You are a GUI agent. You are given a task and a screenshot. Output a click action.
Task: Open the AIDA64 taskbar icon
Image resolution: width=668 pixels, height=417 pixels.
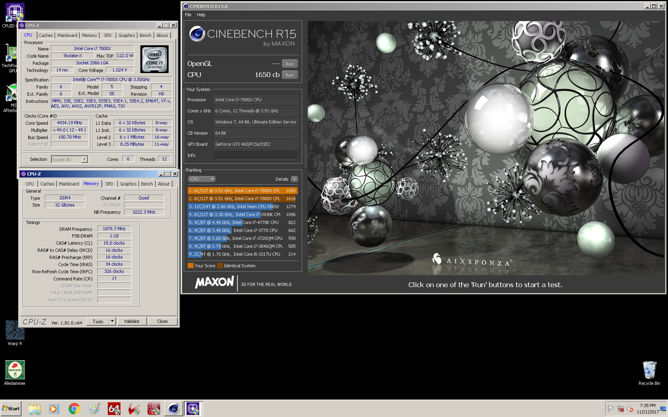point(114,409)
